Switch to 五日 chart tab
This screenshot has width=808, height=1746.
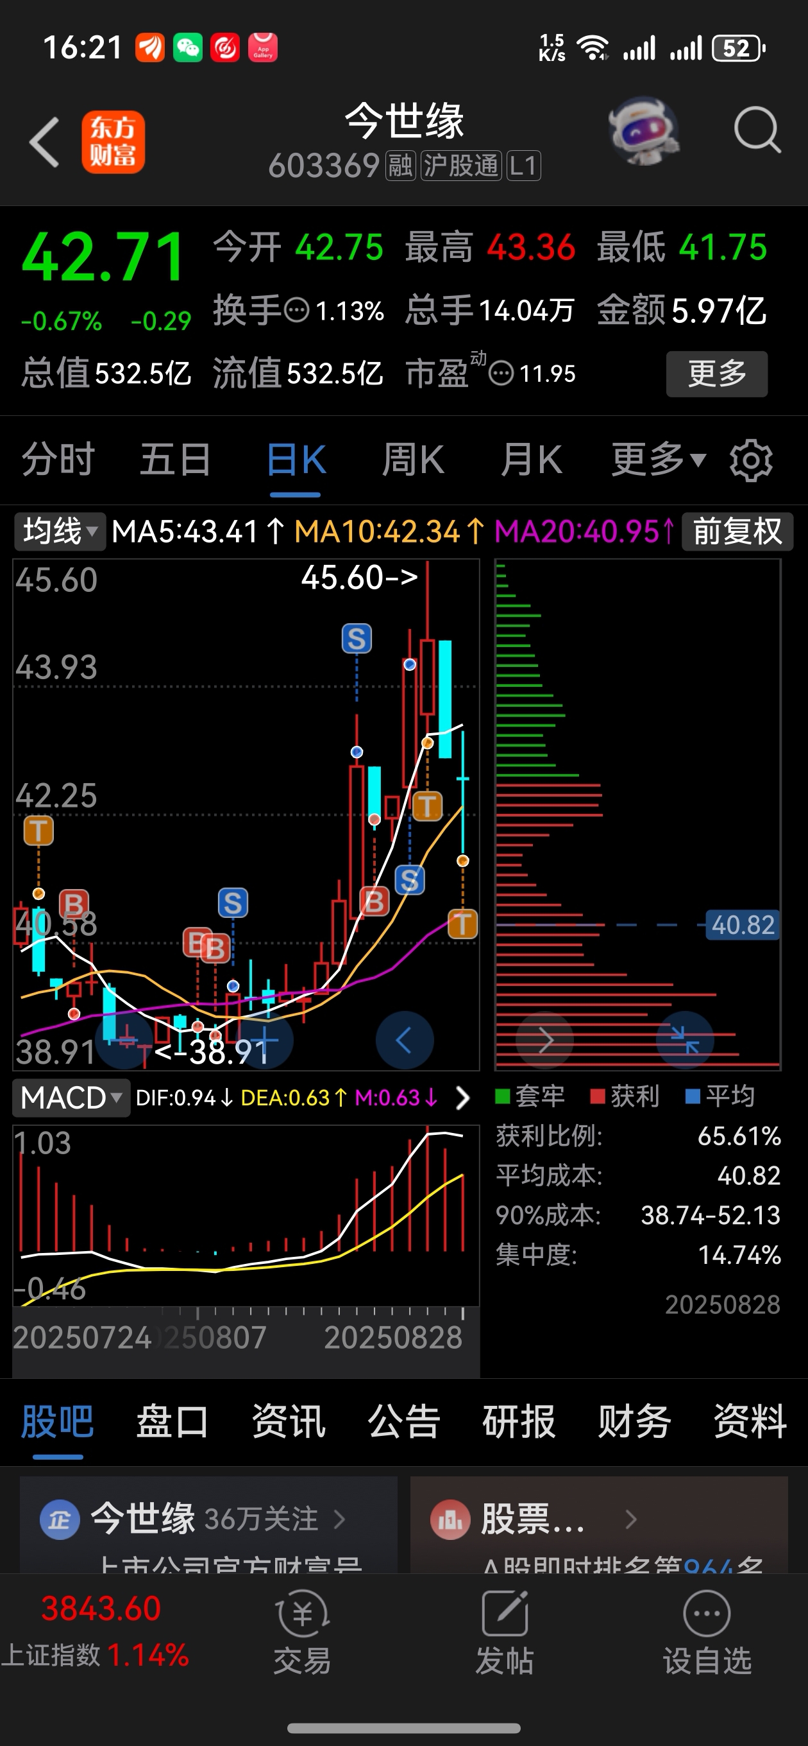pos(176,460)
